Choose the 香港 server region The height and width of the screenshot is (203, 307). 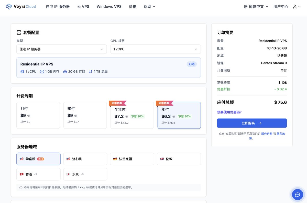click(x=38, y=174)
